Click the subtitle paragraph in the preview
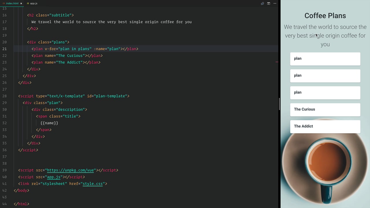 click(x=325, y=36)
